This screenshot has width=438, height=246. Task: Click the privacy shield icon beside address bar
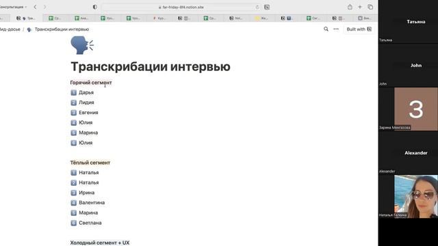pyautogui.click(x=95, y=7)
